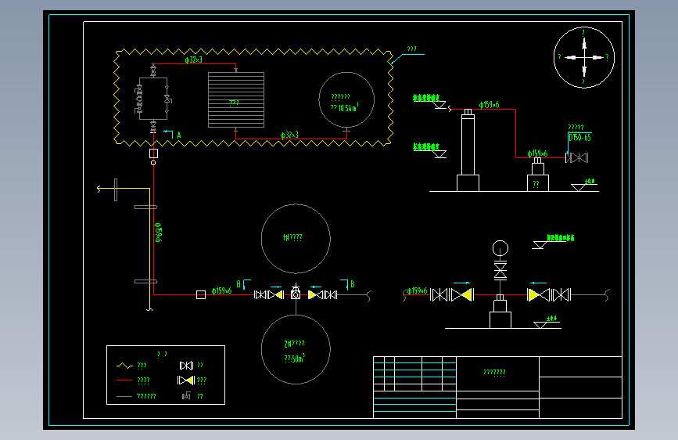Click the small pump symbol in legend
The width and height of the screenshot is (678, 440).
point(186,395)
